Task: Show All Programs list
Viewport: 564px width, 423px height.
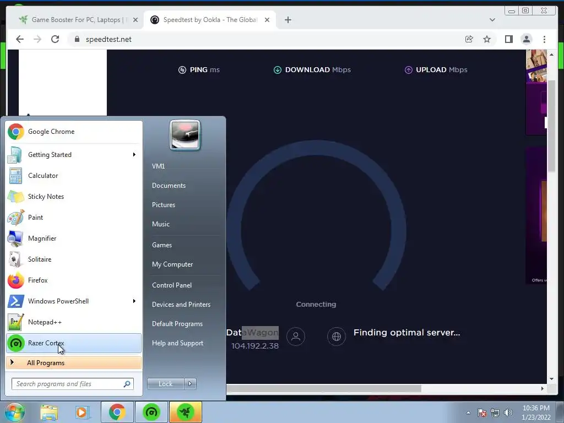Action: [x=74, y=362]
